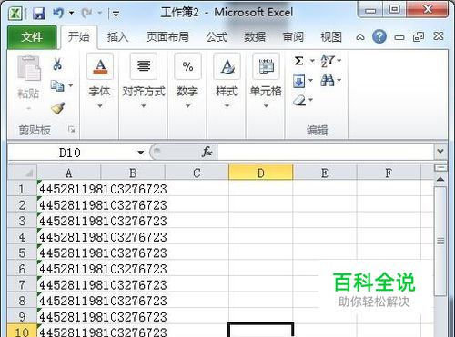Expand the AutoSum dropdown arrow

click(x=312, y=61)
